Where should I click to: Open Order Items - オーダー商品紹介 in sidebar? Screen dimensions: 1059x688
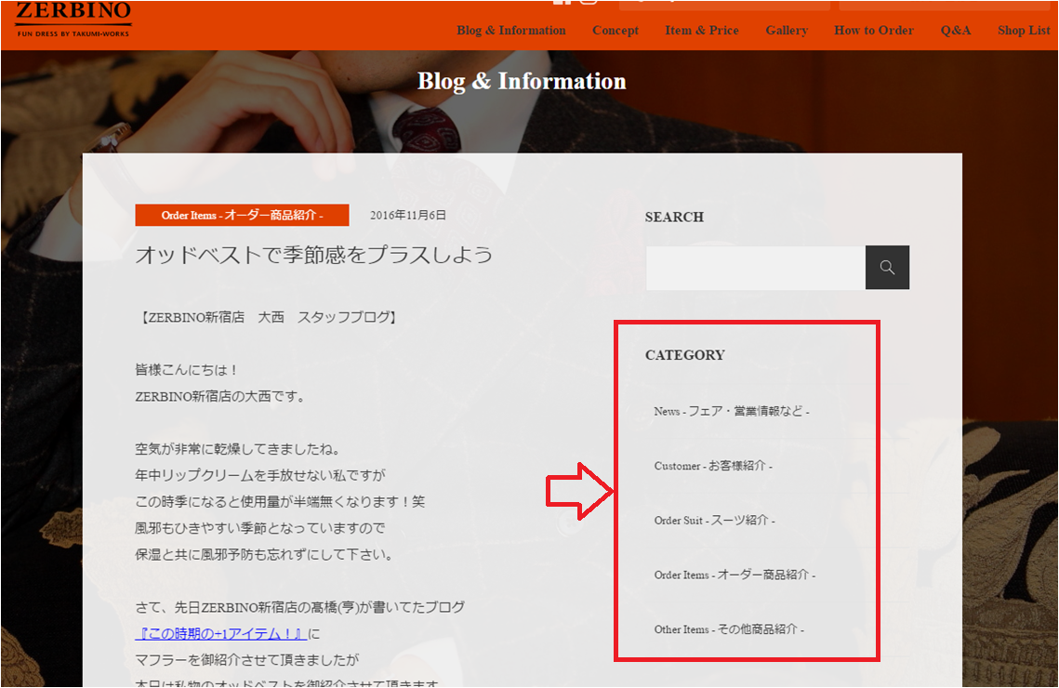(734, 576)
